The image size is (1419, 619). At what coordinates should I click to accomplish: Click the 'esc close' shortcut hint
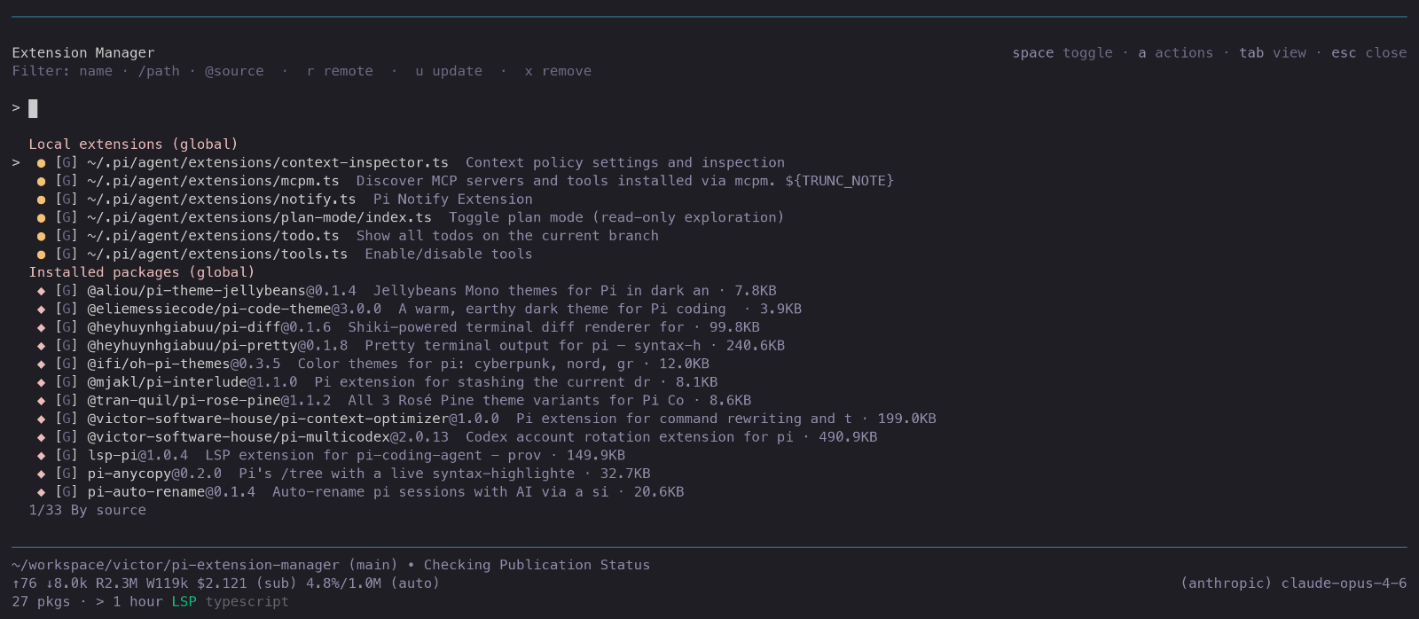click(x=1368, y=53)
